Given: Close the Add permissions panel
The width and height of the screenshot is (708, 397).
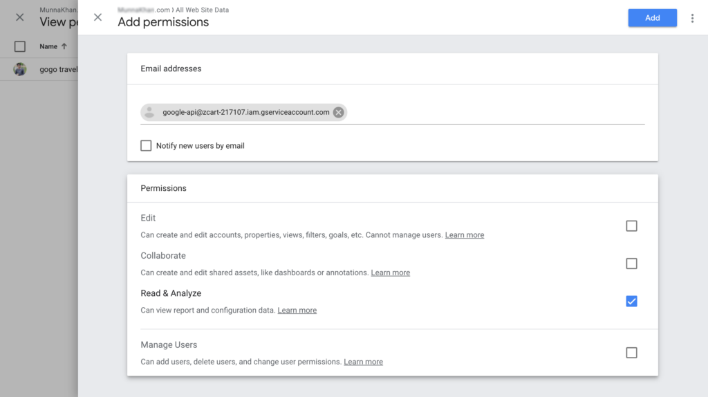Looking at the screenshot, I should (97, 17).
